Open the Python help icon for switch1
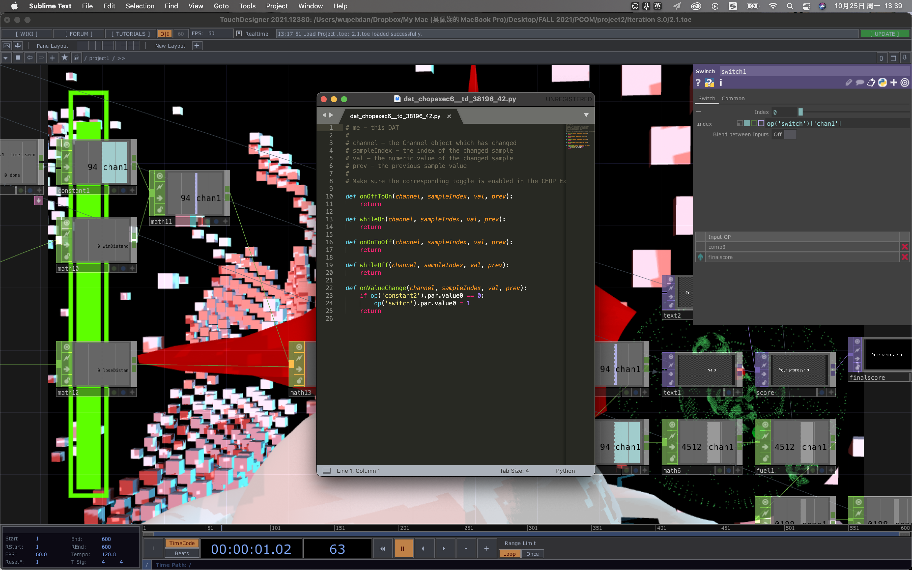The height and width of the screenshot is (570, 912). pyautogui.click(x=709, y=82)
